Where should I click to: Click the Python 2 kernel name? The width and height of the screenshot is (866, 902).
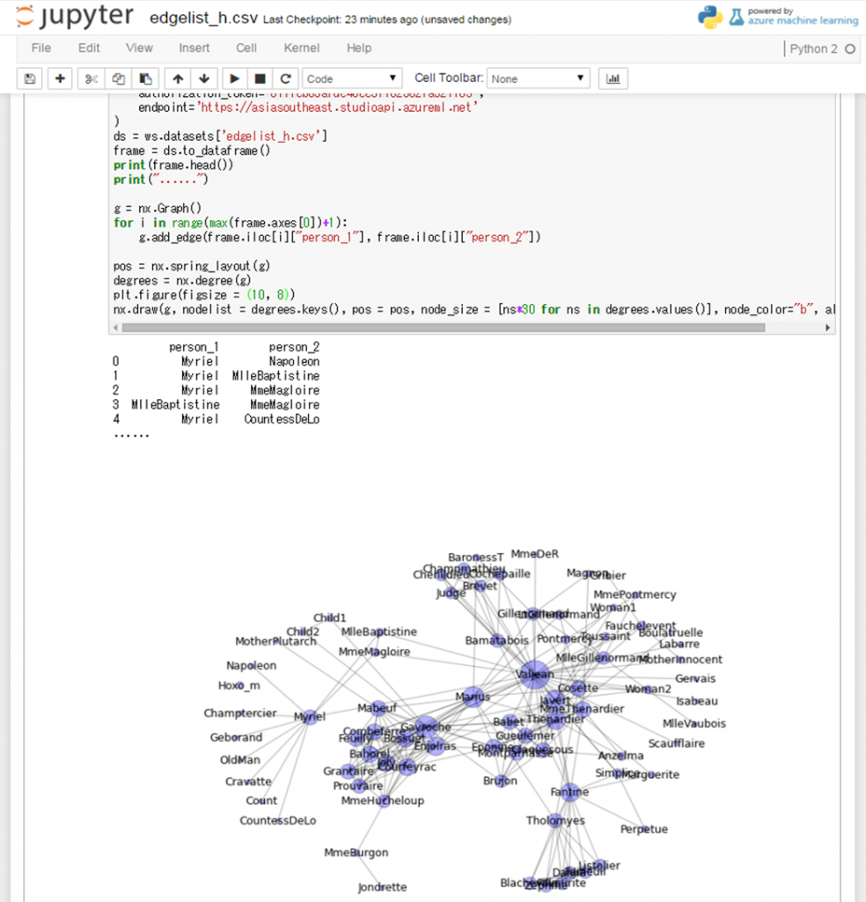[x=813, y=49]
